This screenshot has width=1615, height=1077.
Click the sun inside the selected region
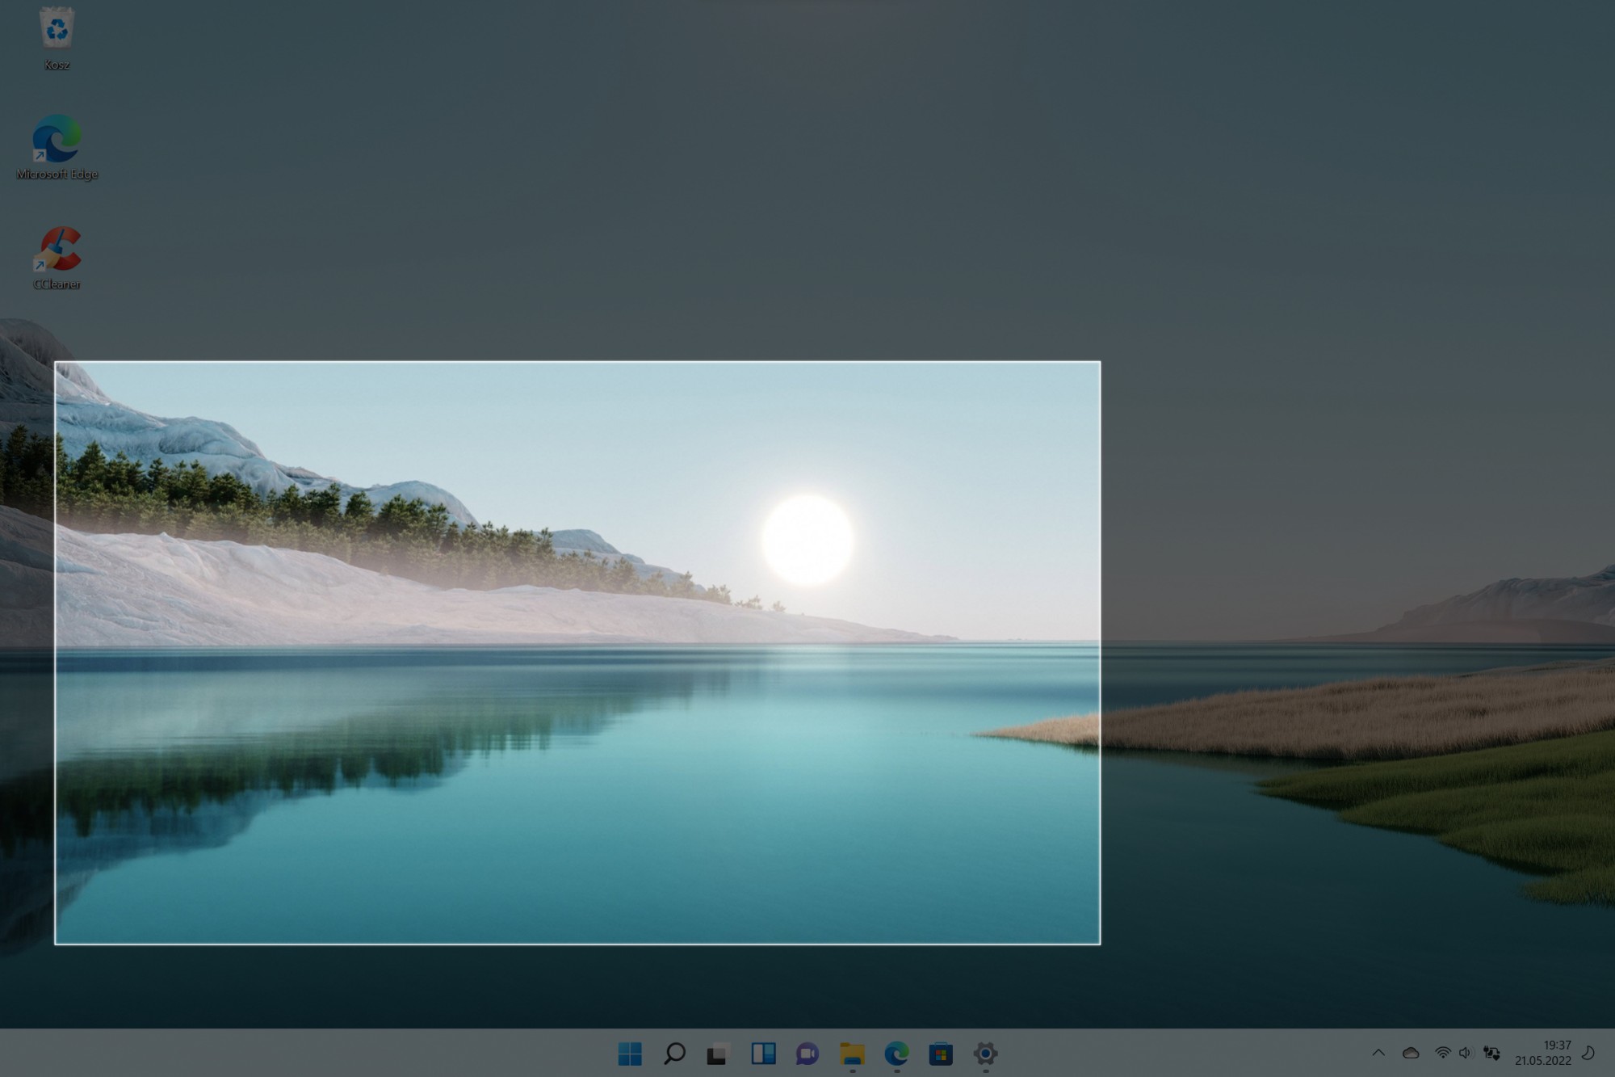click(807, 540)
